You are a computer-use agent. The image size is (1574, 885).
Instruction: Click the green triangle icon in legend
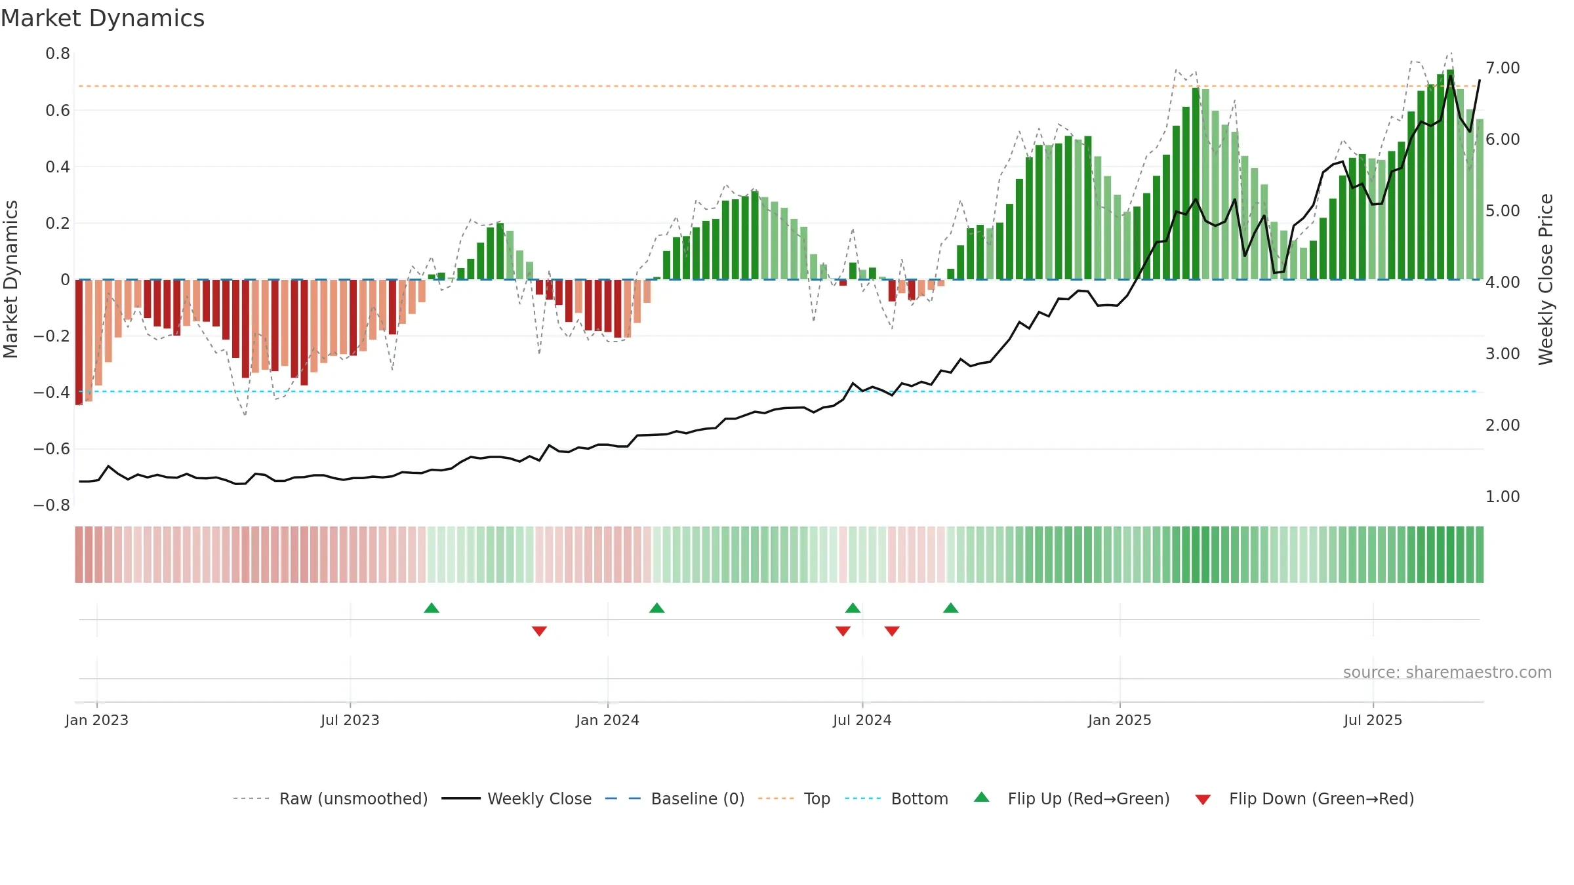(982, 797)
